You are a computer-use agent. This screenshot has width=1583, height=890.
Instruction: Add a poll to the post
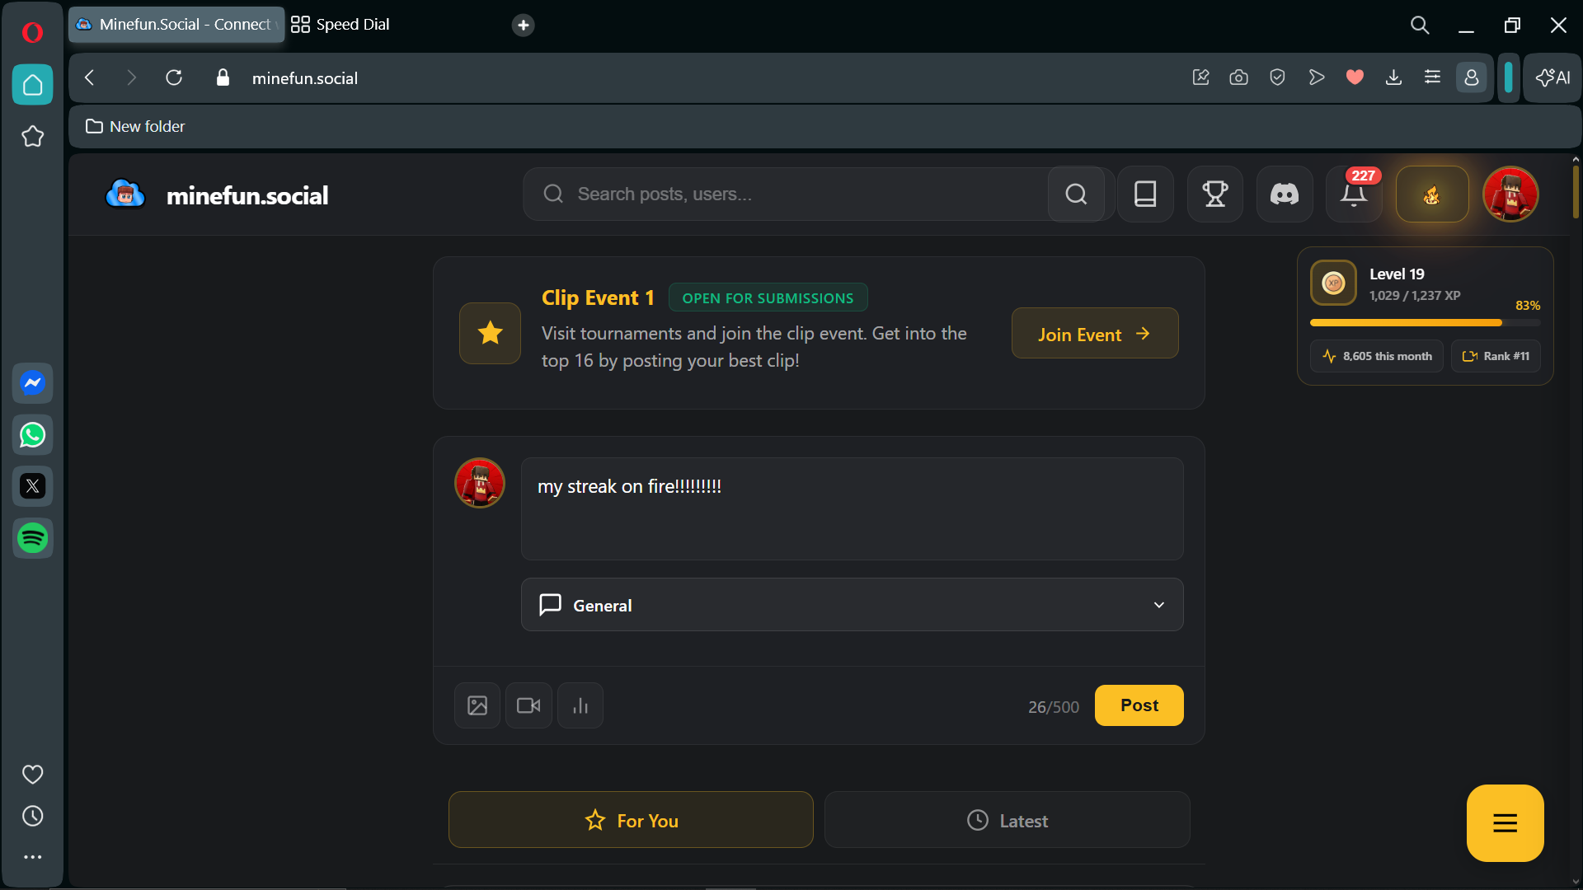point(580,705)
